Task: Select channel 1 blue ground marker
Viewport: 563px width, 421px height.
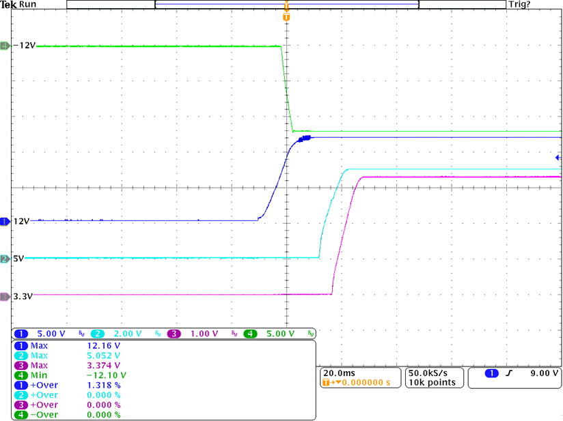Action: tap(5, 222)
